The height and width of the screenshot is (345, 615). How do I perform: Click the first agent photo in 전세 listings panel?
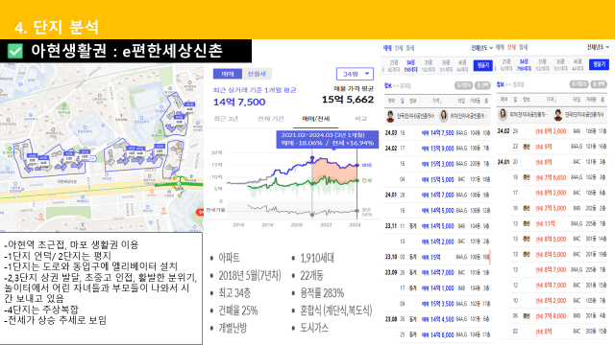click(503, 115)
